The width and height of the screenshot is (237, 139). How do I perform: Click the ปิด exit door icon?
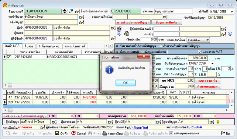coord(223,133)
